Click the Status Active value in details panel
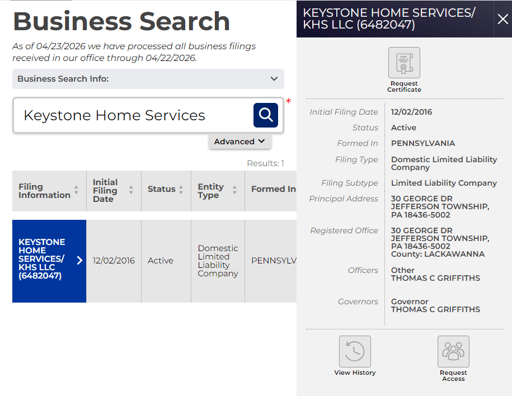Screen dimensions: 512x396 (403, 128)
